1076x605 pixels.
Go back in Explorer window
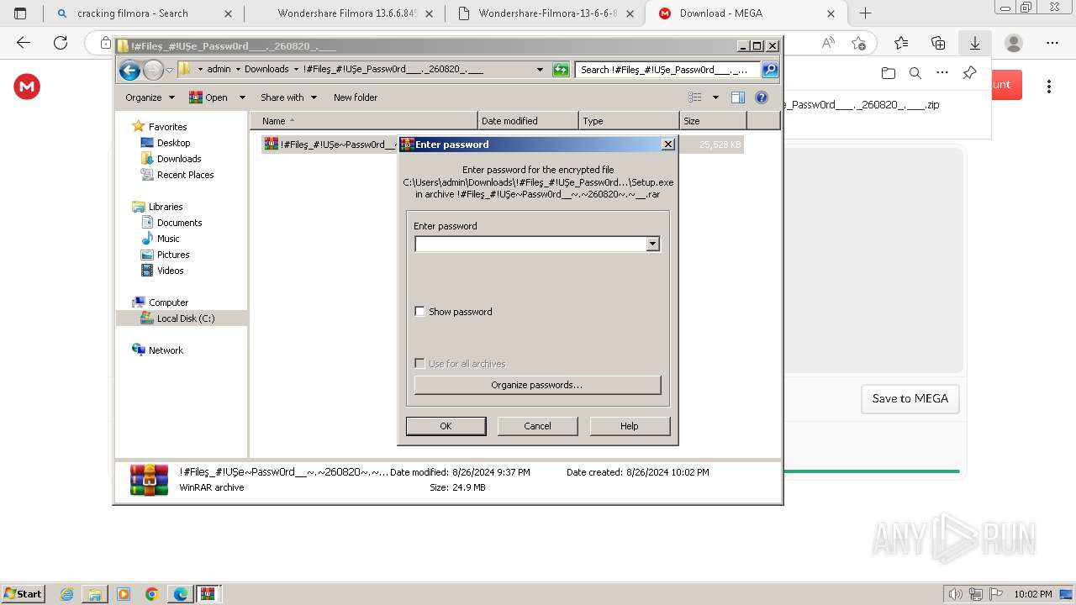129,70
